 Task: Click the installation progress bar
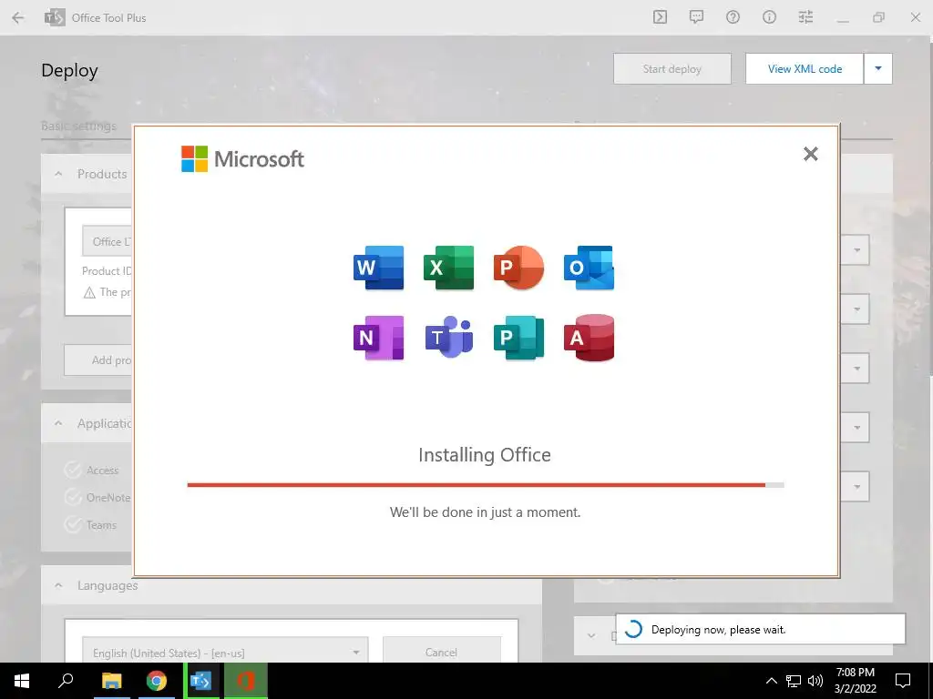coord(485,485)
